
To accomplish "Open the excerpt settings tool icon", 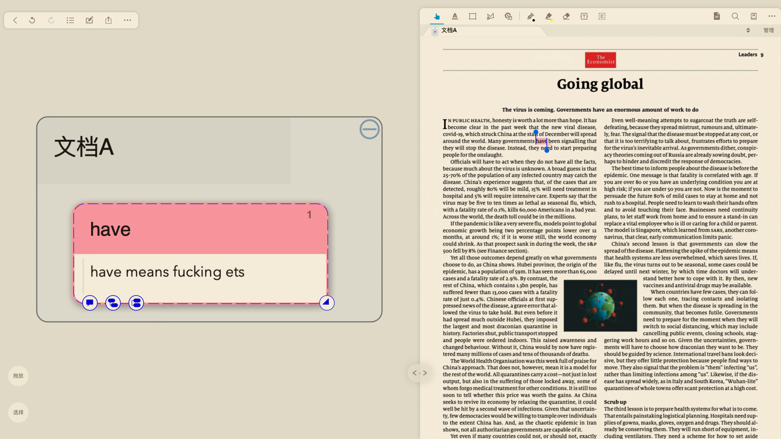I will [508, 17].
